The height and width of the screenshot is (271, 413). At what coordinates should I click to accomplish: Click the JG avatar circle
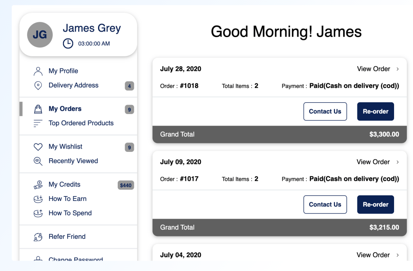[x=40, y=35]
